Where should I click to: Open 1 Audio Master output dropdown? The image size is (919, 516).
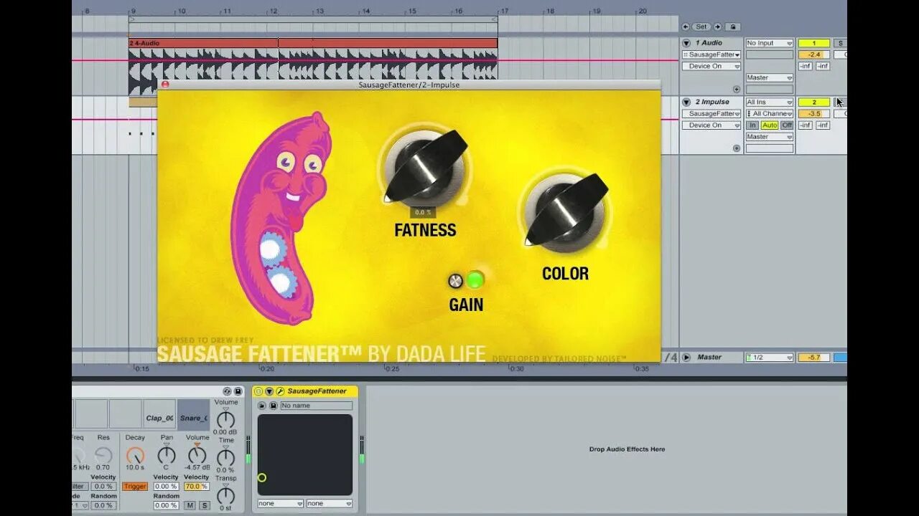769,77
